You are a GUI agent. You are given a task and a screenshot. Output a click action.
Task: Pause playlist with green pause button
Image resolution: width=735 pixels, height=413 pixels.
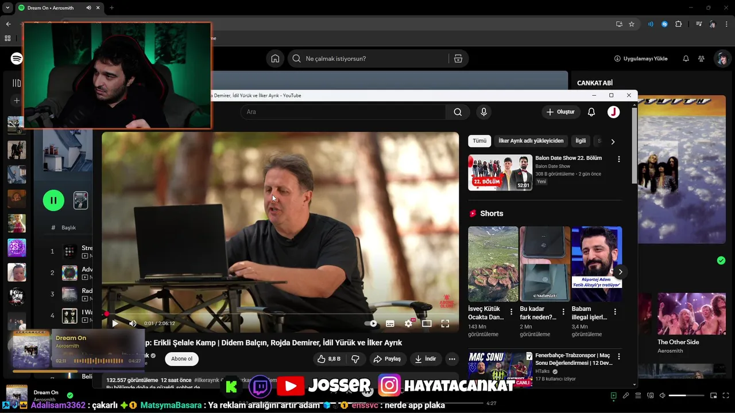click(x=53, y=200)
